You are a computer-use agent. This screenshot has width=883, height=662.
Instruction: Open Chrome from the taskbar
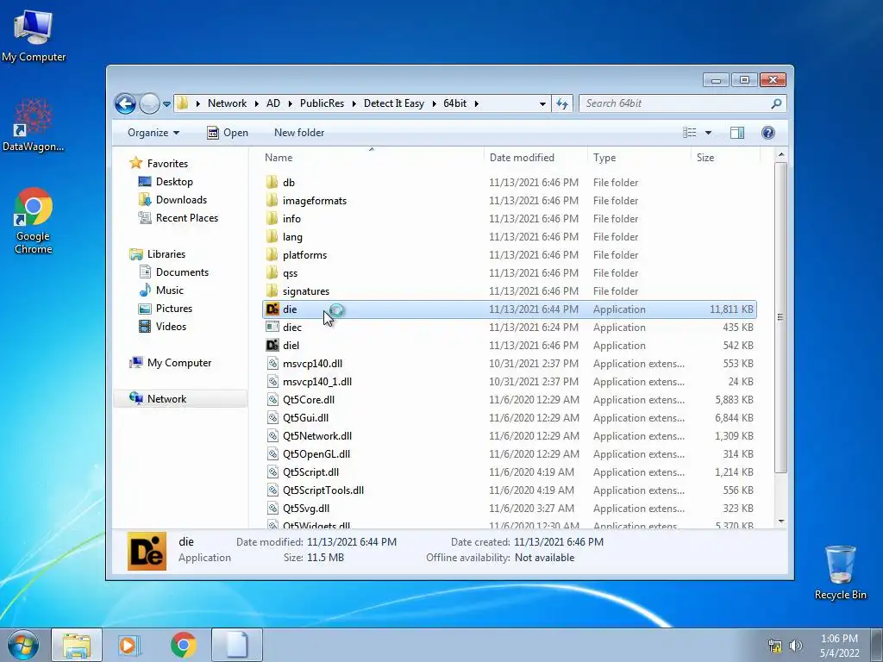(x=183, y=645)
